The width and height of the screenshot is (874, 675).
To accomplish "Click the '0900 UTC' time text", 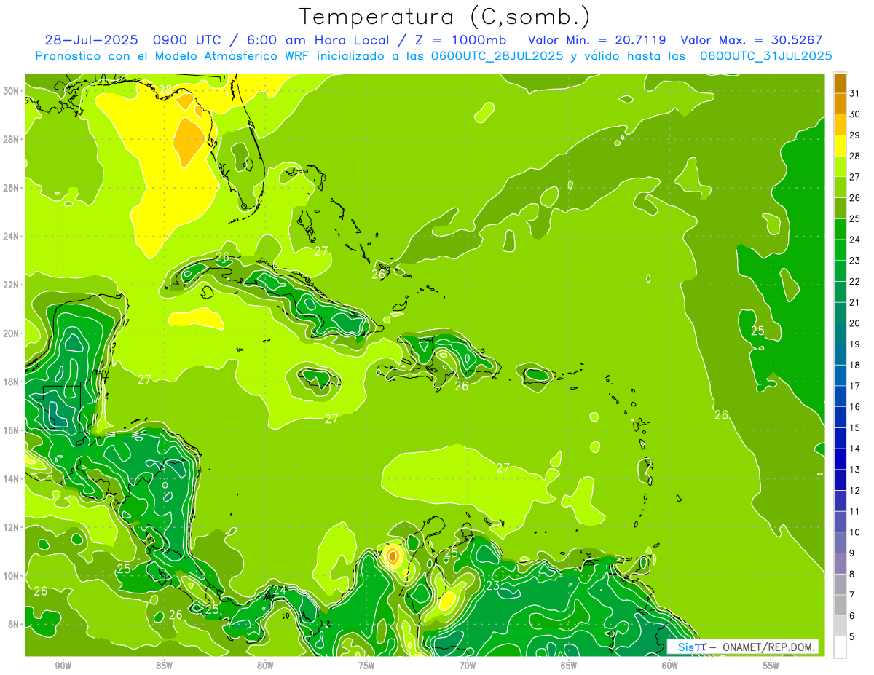I will point(188,40).
